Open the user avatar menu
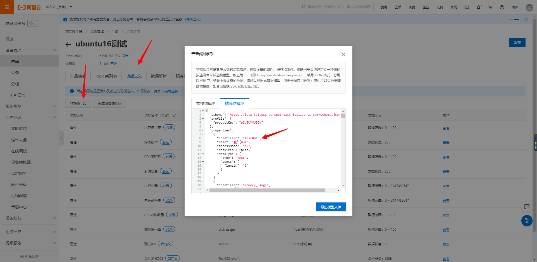Screen dimensions: 537x262 tap(529, 7)
